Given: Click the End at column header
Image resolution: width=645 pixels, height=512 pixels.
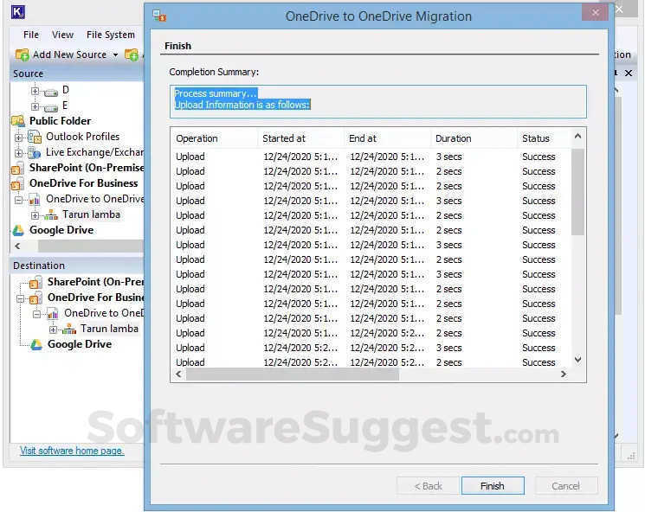Looking at the screenshot, I should click(388, 138).
